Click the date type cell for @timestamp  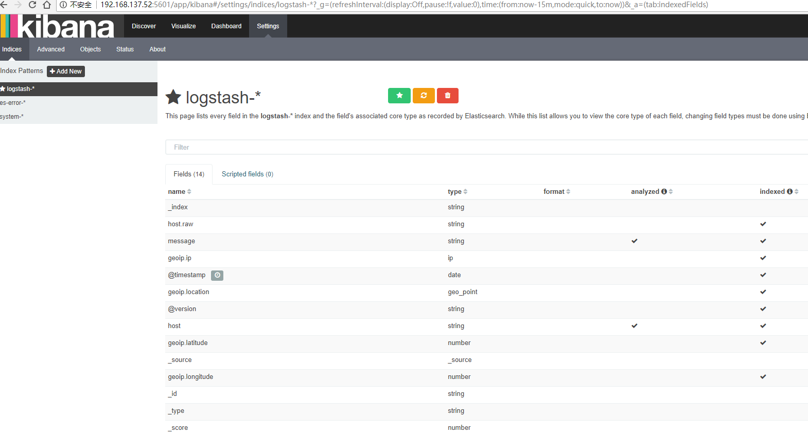[454, 275]
